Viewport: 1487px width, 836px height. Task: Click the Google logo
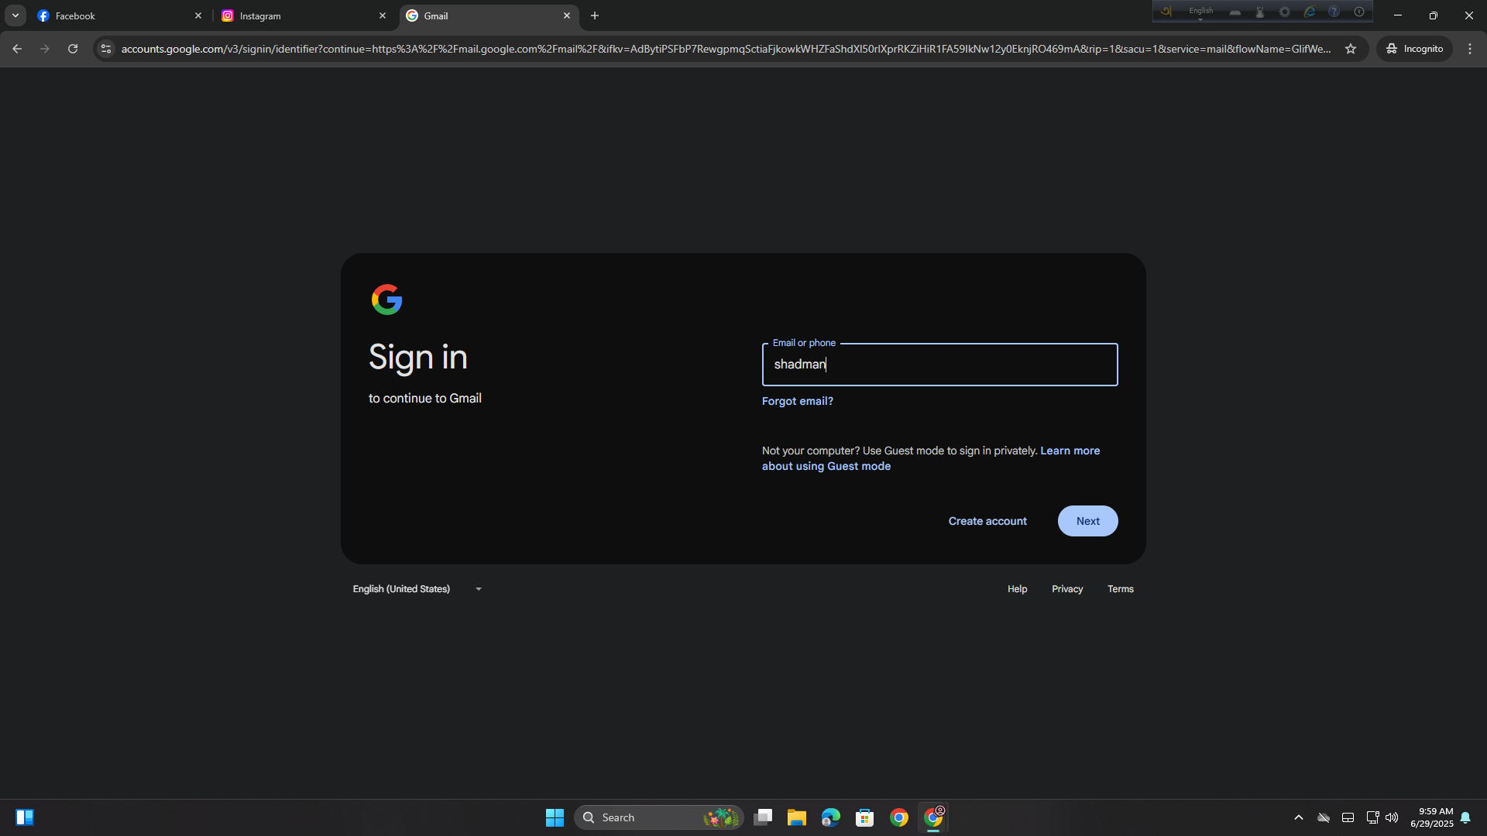click(386, 300)
